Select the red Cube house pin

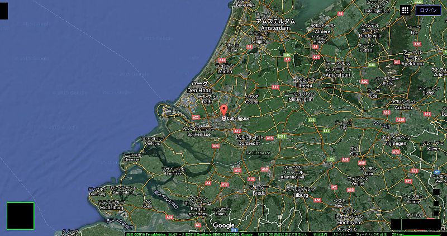(224, 110)
